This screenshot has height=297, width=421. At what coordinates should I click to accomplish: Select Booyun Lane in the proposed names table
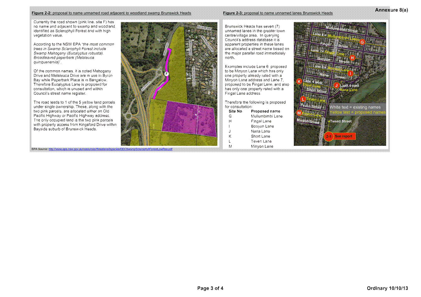coord(262,126)
